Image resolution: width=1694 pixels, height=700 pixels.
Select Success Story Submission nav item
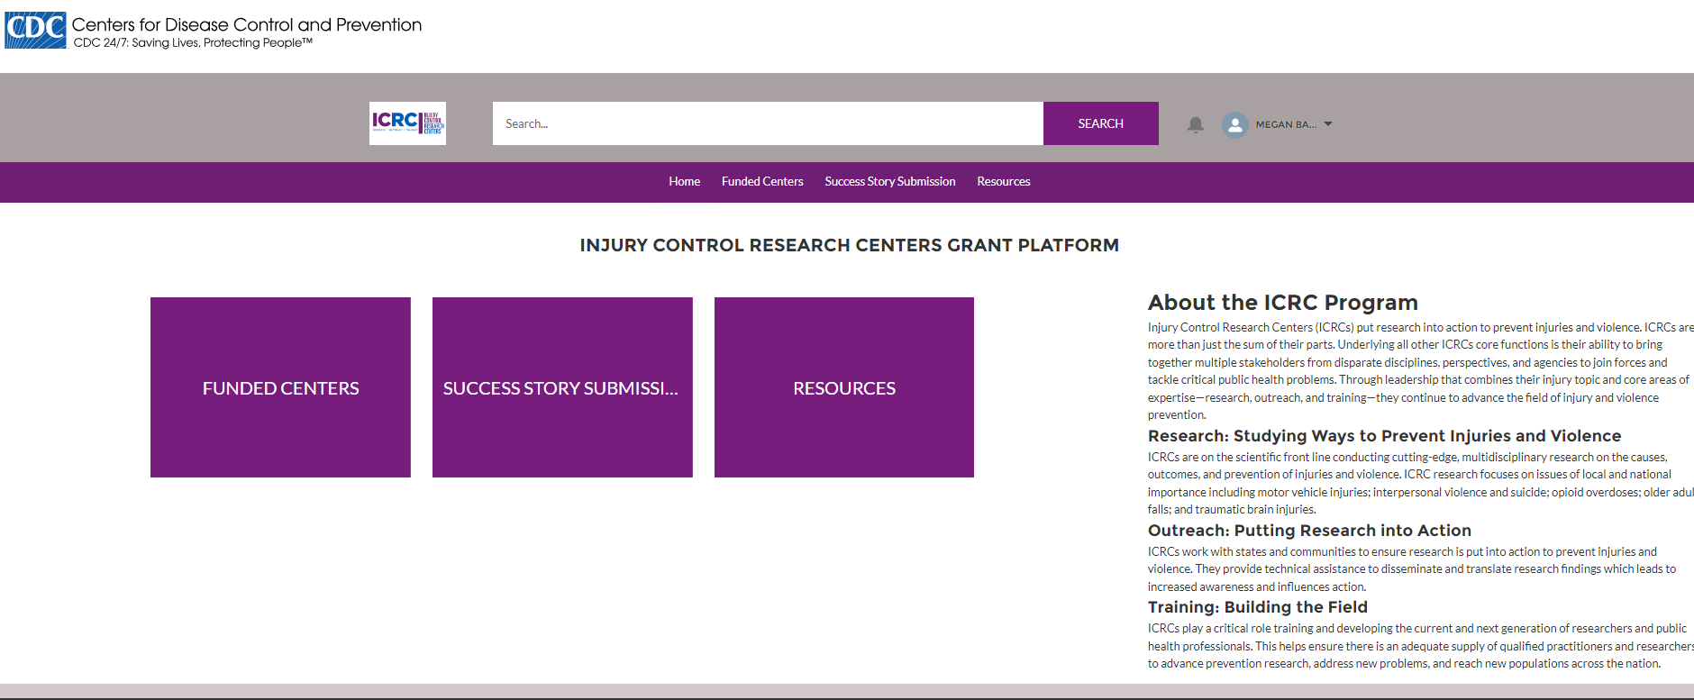pyautogui.click(x=889, y=181)
